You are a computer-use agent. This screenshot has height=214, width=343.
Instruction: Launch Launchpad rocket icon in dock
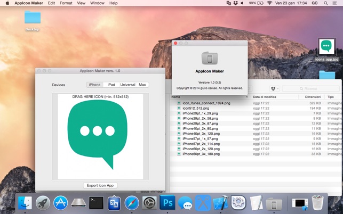[43, 203]
